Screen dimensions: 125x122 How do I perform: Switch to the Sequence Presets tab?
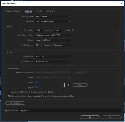point(13,11)
